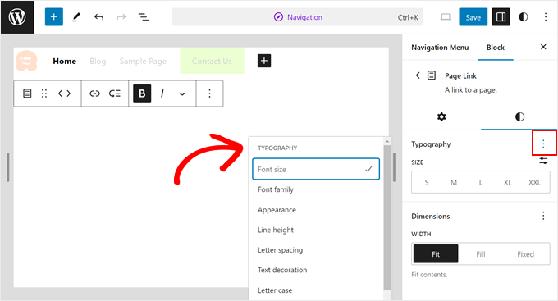The height and width of the screenshot is (301, 558).
Task: Close the settings sidebar
Action: (x=543, y=47)
